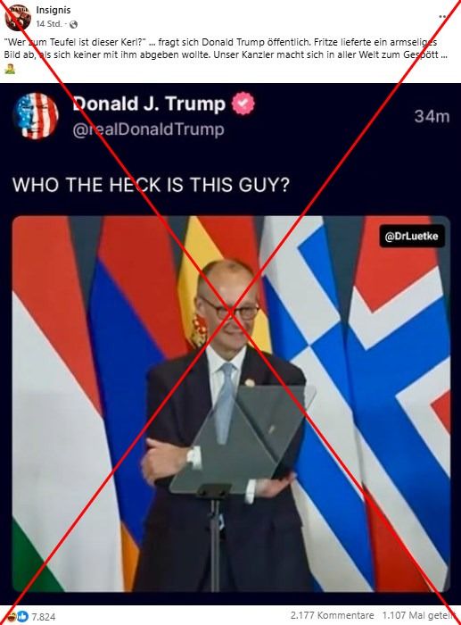This screenshot has height=625, width=461.
Task: Click the facepalm emoji in post text
Action: (10, 70)
